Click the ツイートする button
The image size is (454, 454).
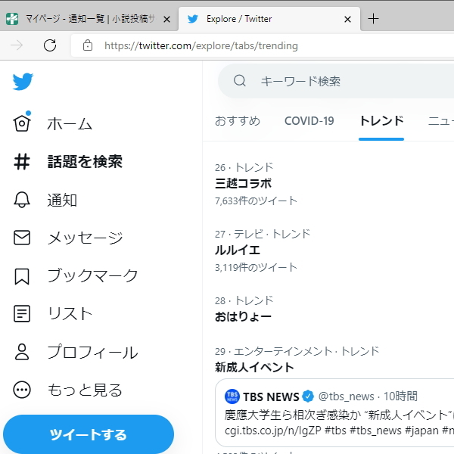click(x=89, y=434)
